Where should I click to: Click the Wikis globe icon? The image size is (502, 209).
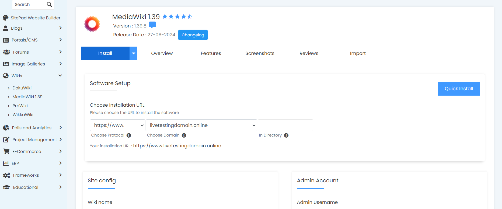tap(6, 76)
